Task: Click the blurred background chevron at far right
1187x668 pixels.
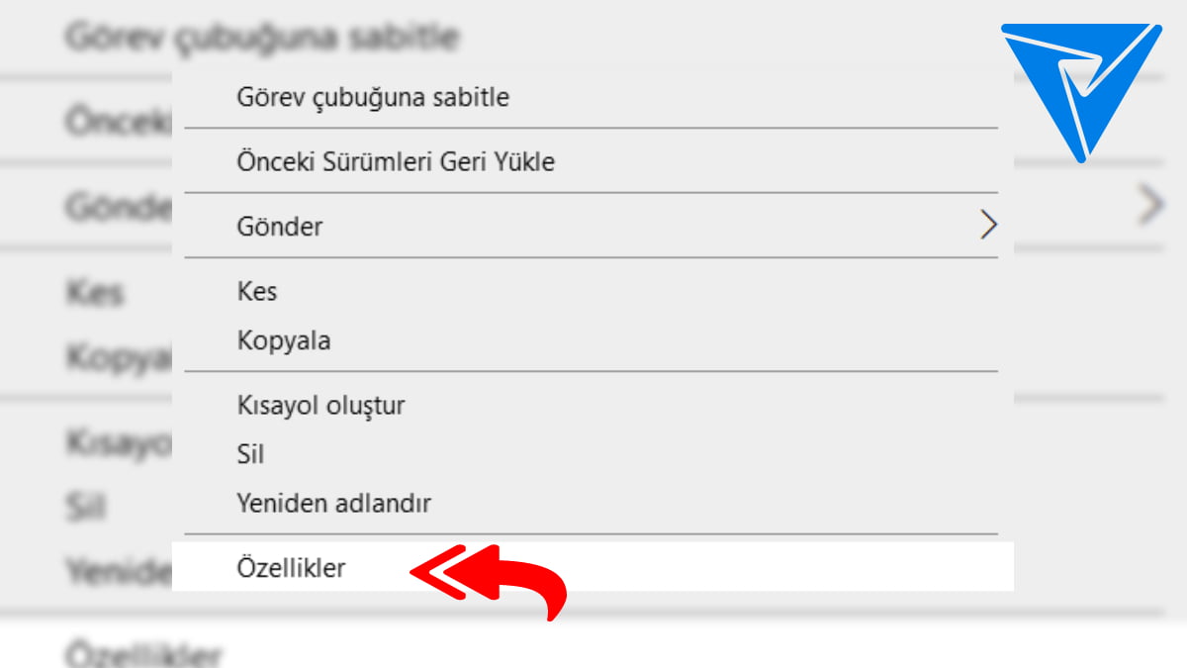Action: pyautogui.click(x=1149, y=205)
